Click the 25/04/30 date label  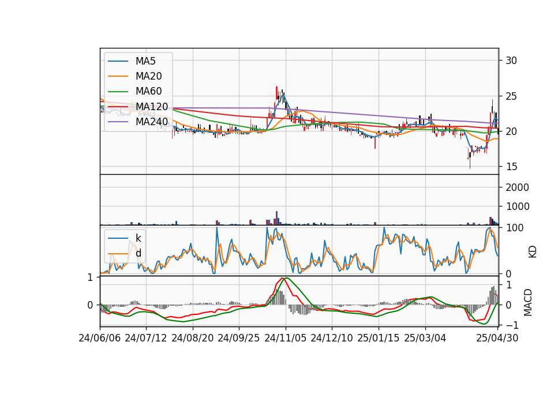click(497, 338)
